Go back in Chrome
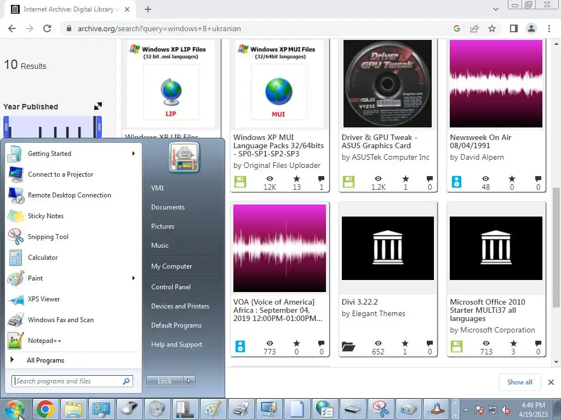561x420 pixels. [x=12, y=28]
